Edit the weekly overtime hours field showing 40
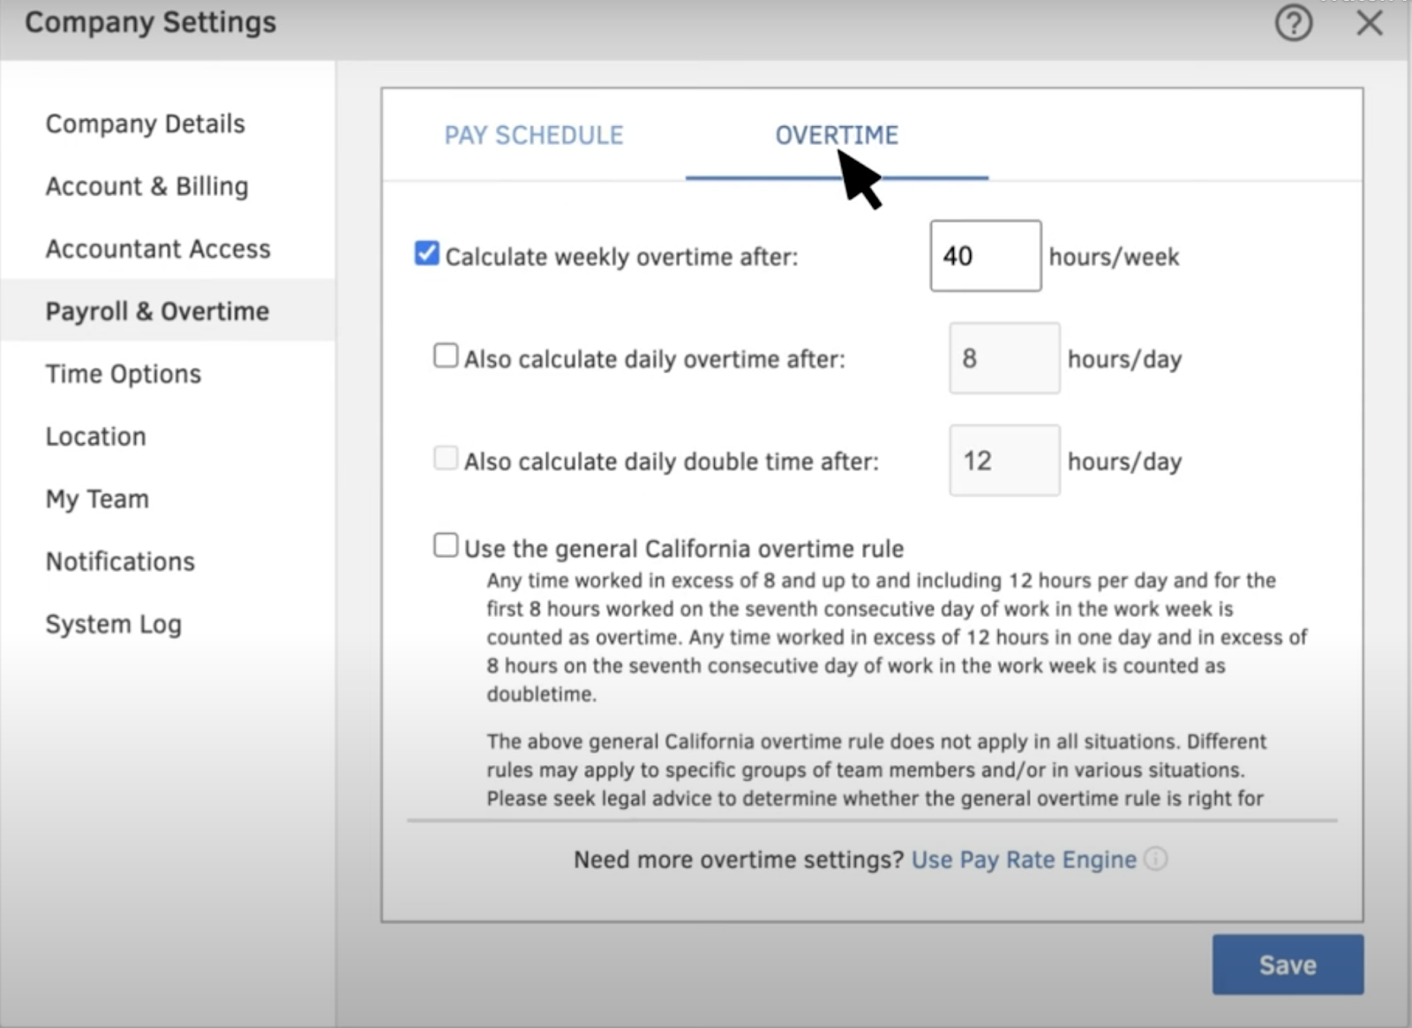This screenshot has width=1412, height=1028. coord(984,255)
